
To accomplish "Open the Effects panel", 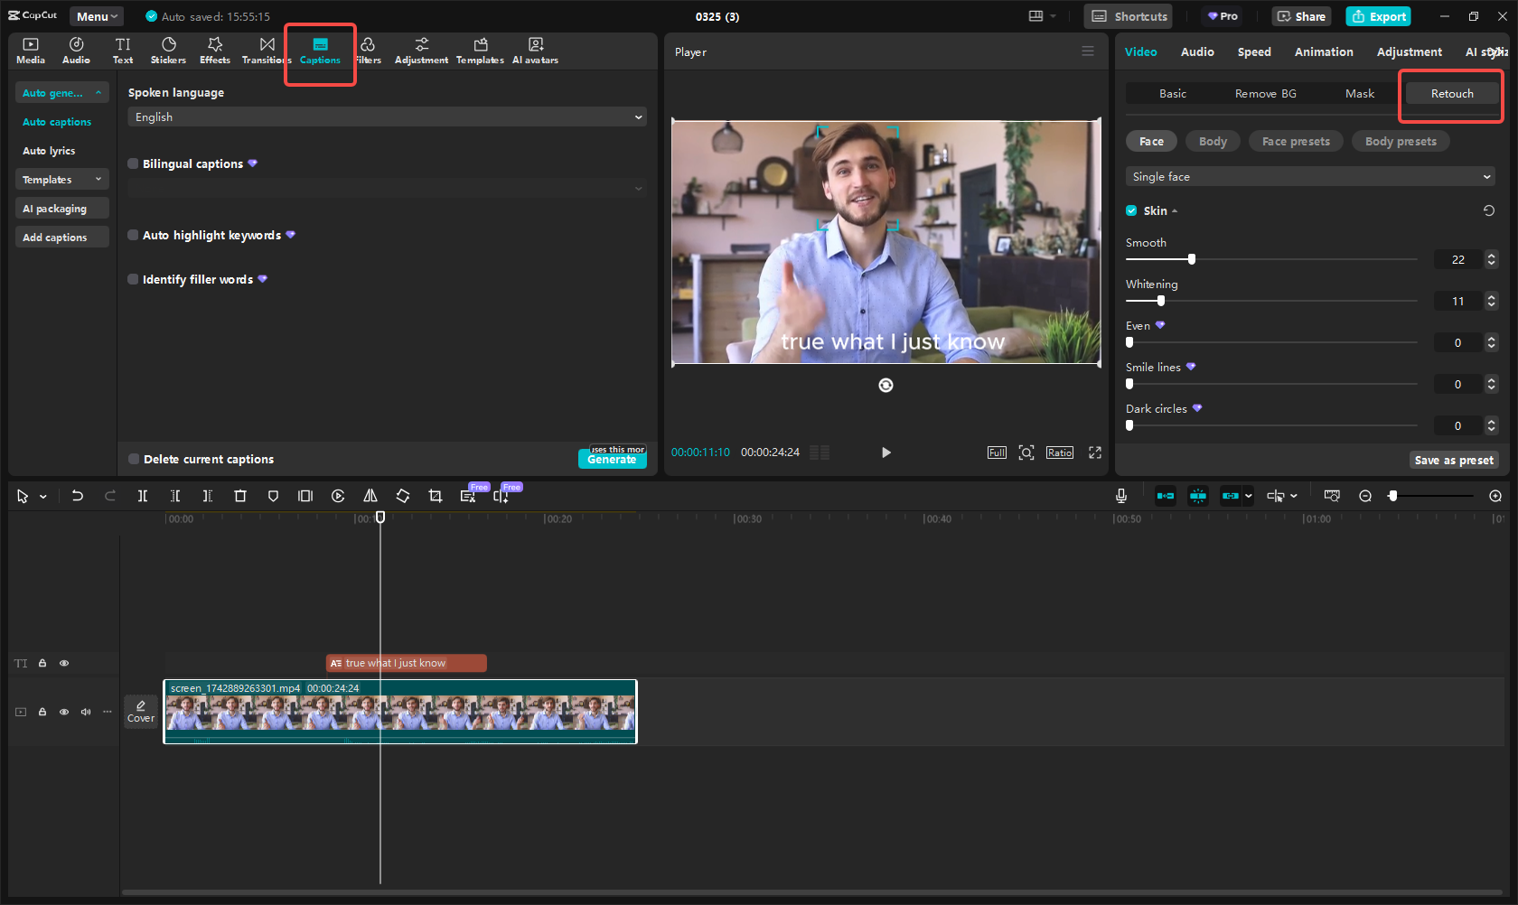I will click(x=214, y=51).
